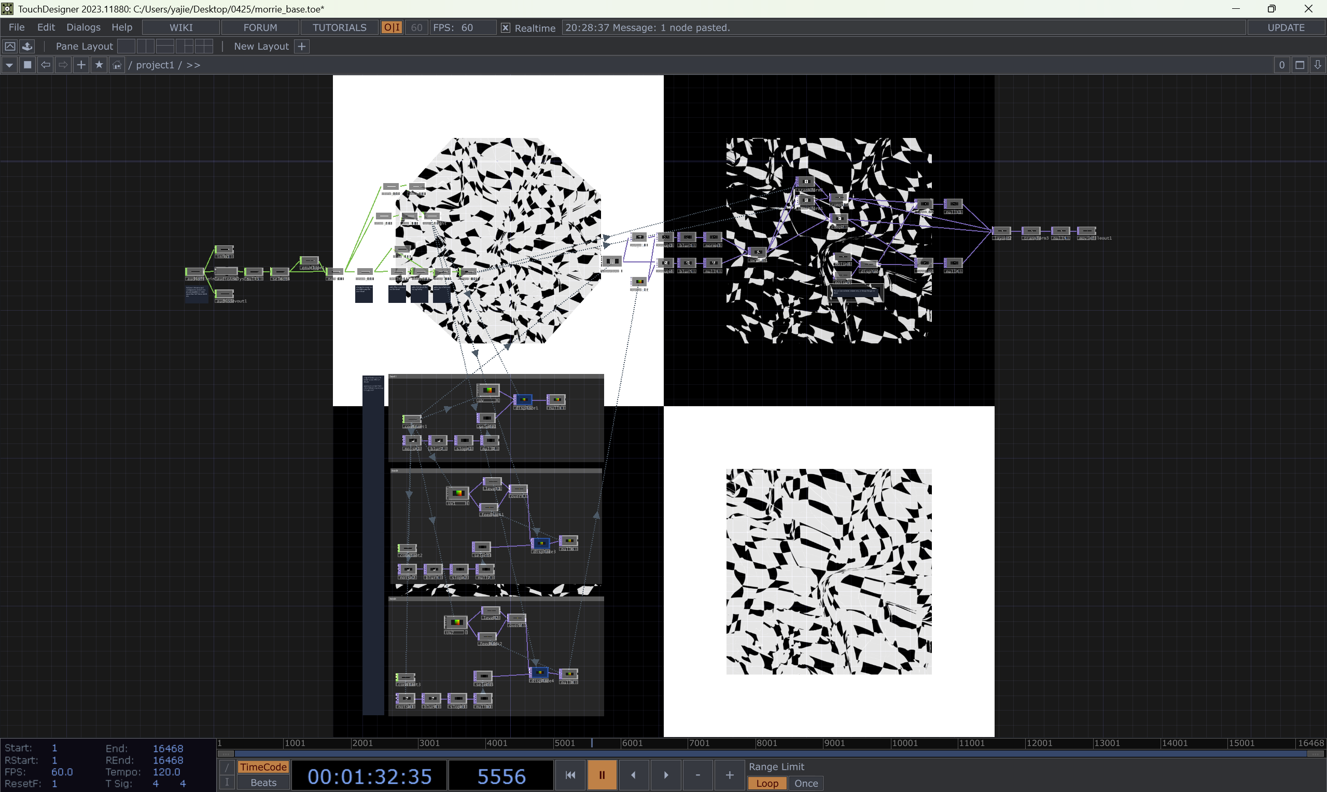Open the pane type dropdown arrow
The image size is (1327, 792).
click(9, 65)
